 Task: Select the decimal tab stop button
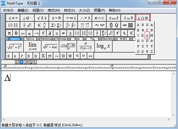pos(35,62)
